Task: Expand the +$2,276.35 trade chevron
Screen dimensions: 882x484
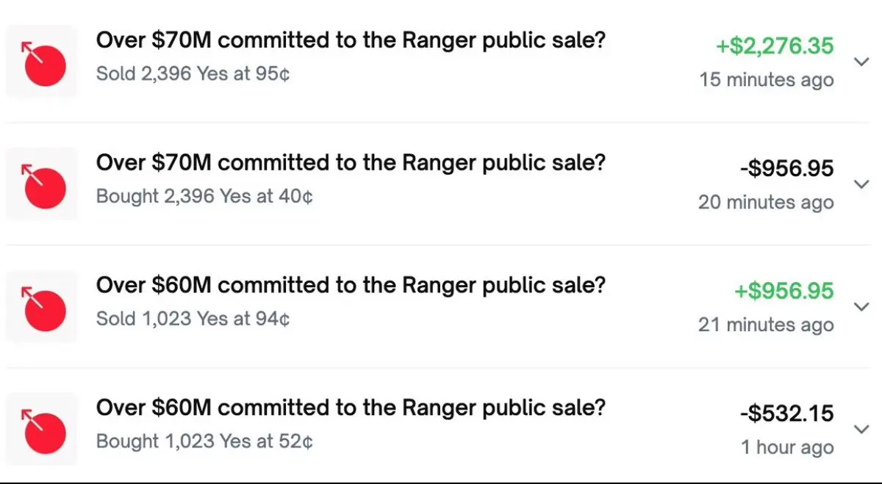Action: coord(862,62)
